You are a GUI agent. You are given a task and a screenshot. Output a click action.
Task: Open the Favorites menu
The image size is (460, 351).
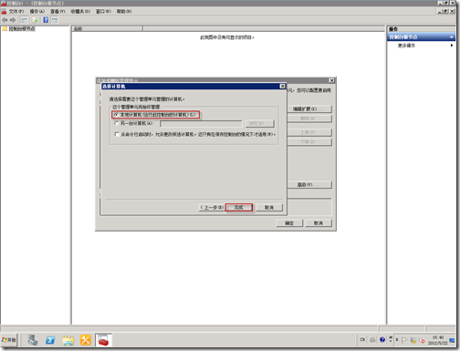tap(80, 11)
